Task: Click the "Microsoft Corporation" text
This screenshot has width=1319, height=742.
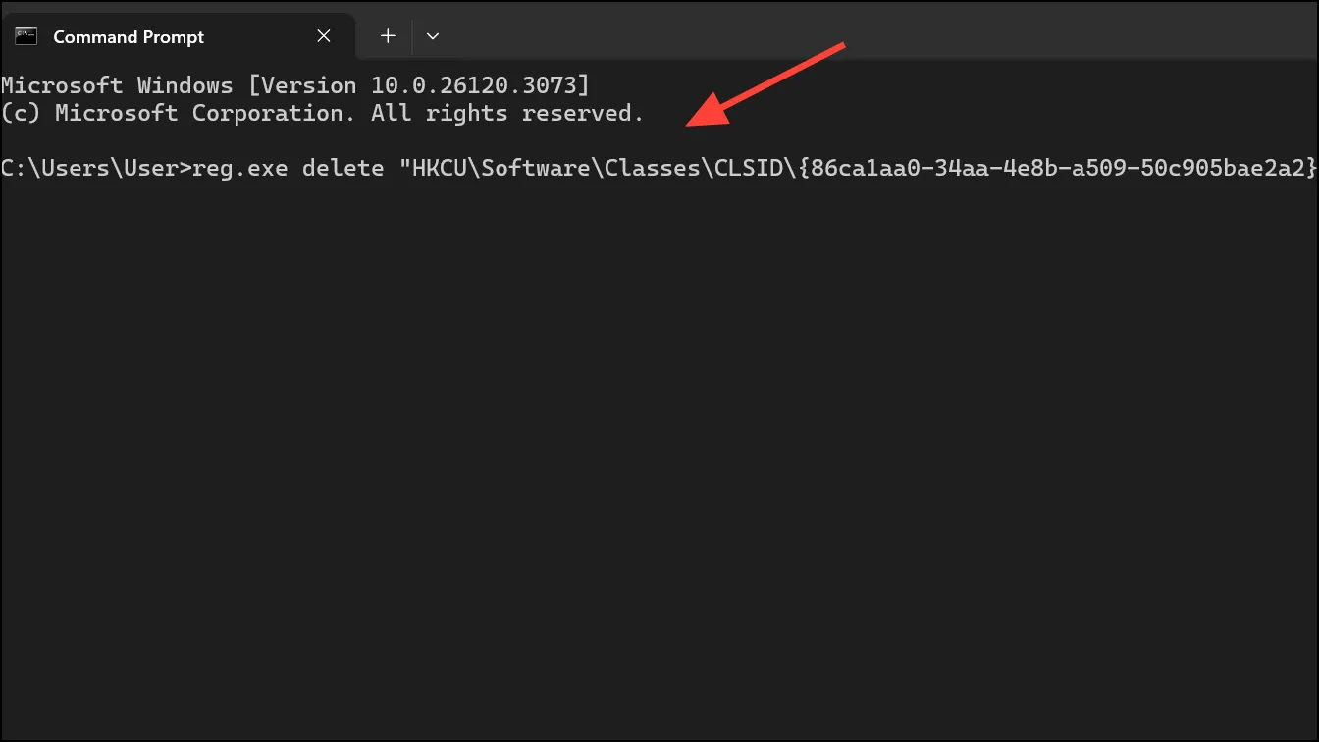Action: [203, 113]
